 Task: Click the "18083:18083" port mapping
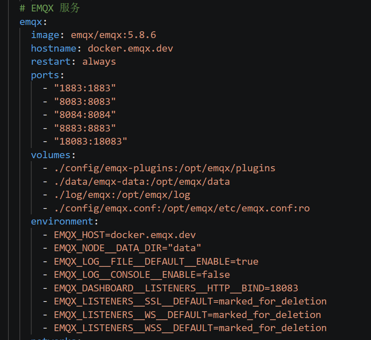pos(90,142)
